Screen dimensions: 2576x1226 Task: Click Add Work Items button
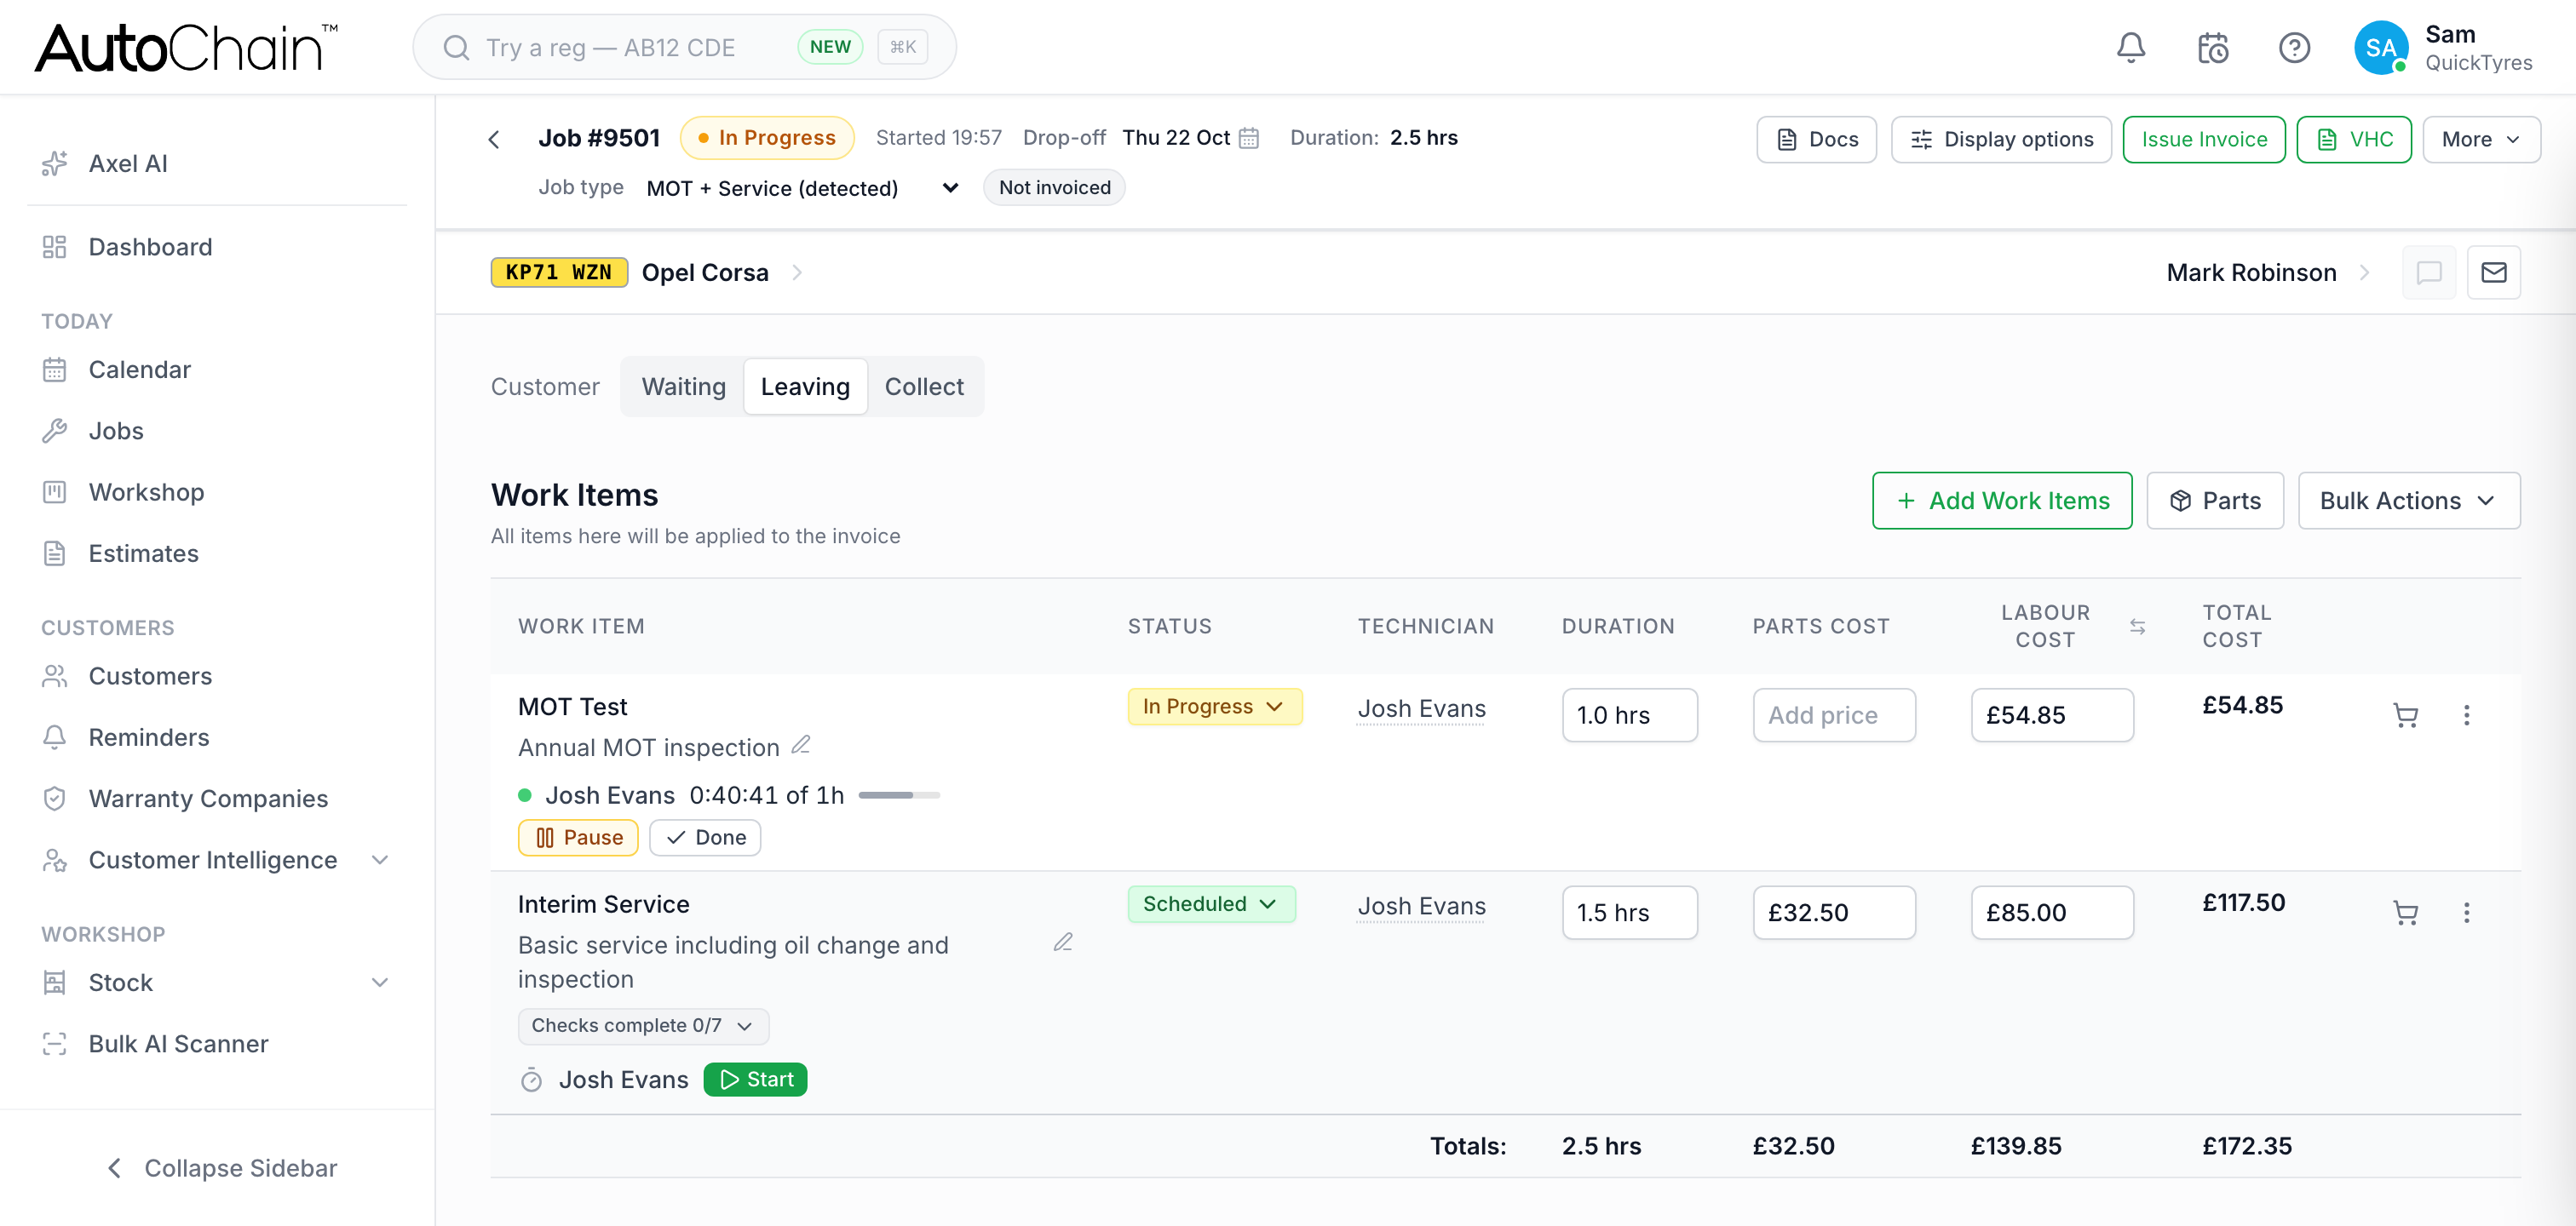[2002, 501]
